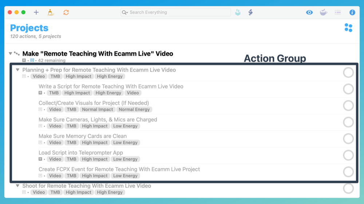Screen dimensions: 364x204
Task: Open note icon on Write a Script row
Action: tap(40, 93)
